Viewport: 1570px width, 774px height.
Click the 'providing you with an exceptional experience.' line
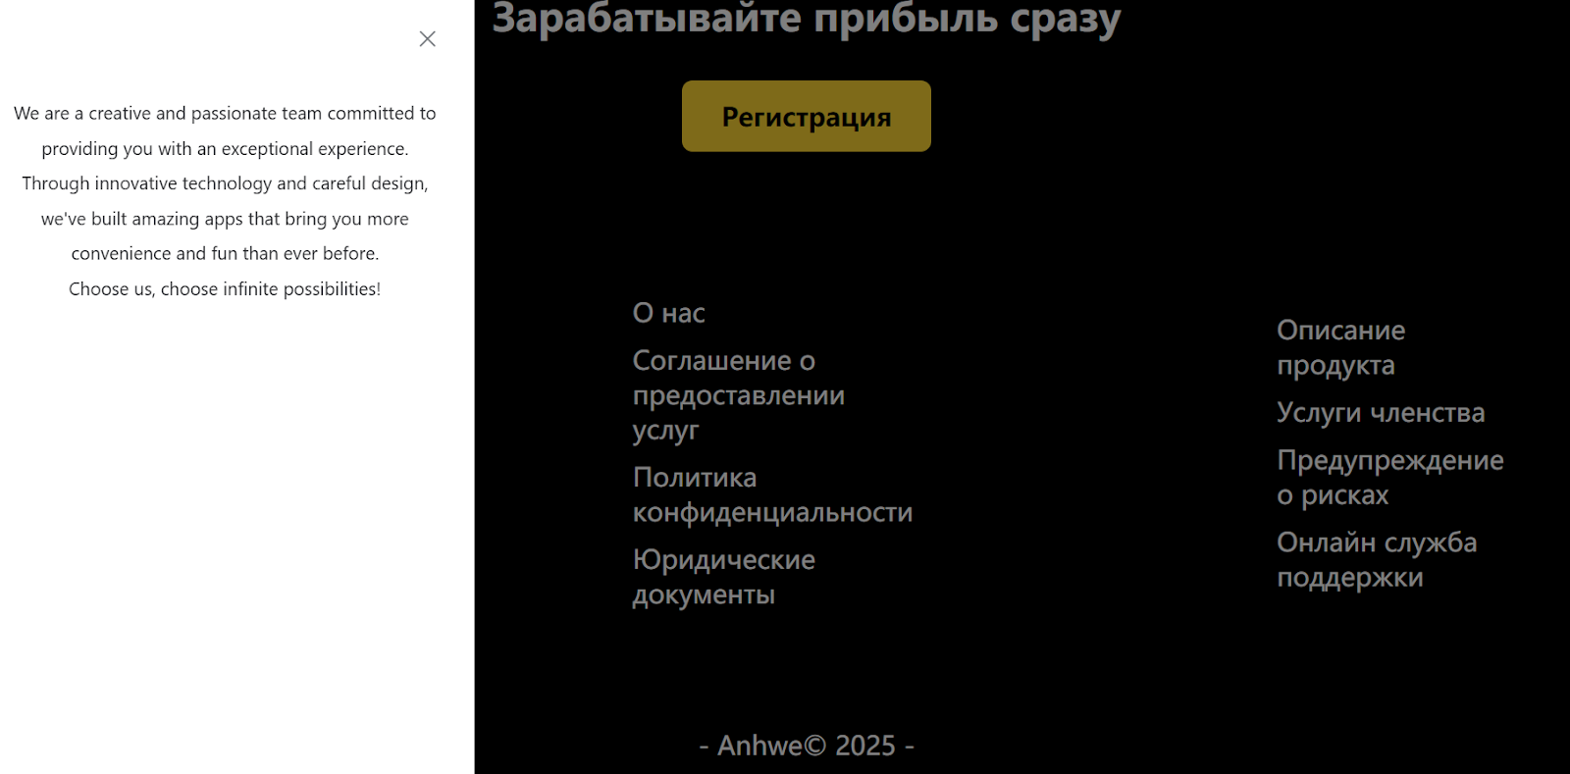tap(225, 149)
